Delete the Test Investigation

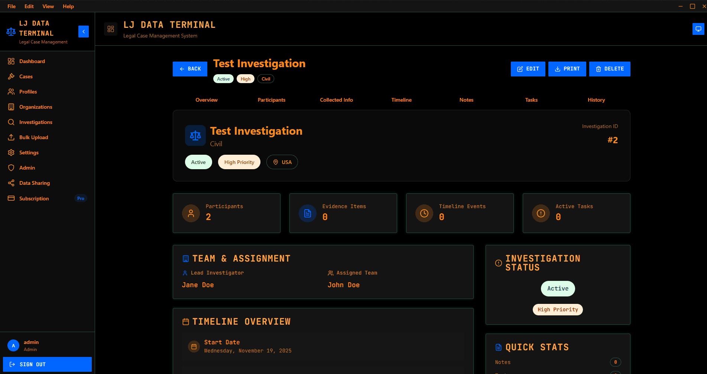pyautogui.click(x=609, y=69)
